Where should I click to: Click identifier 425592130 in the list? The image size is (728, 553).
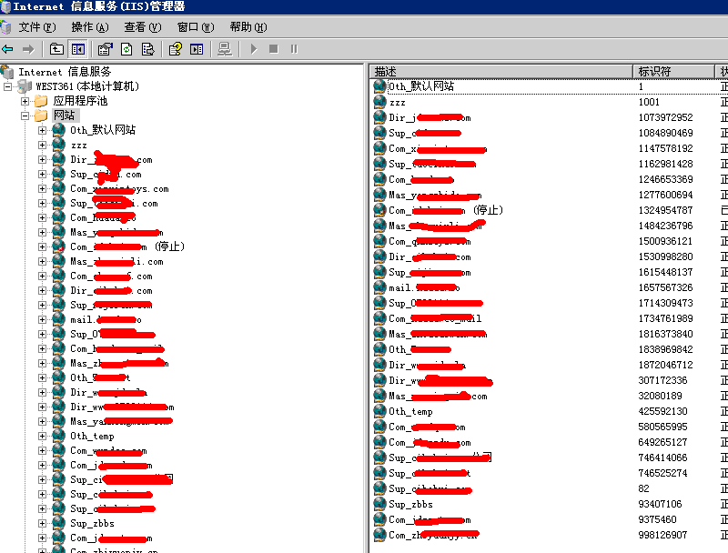[x=662, y=411]
